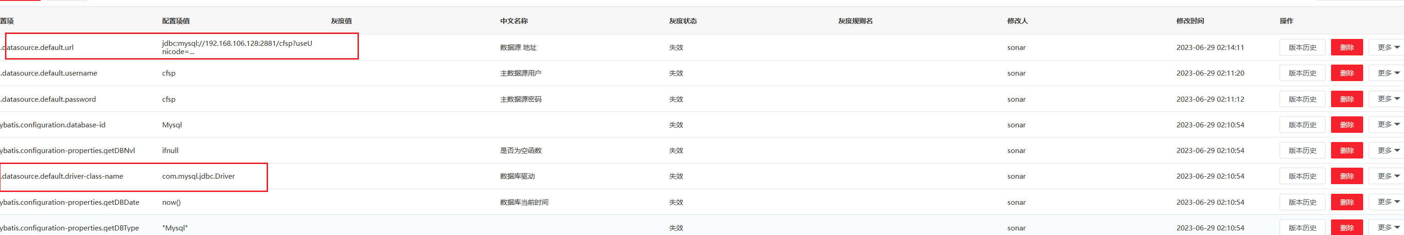Show 版本历史 for database-id config

coord(1302,125)
